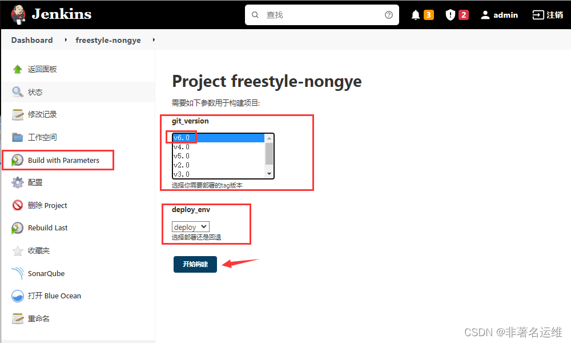Open security warnings shield icon
The width and height of the screenshot is (571, 343).
click(x=451, y=15)
